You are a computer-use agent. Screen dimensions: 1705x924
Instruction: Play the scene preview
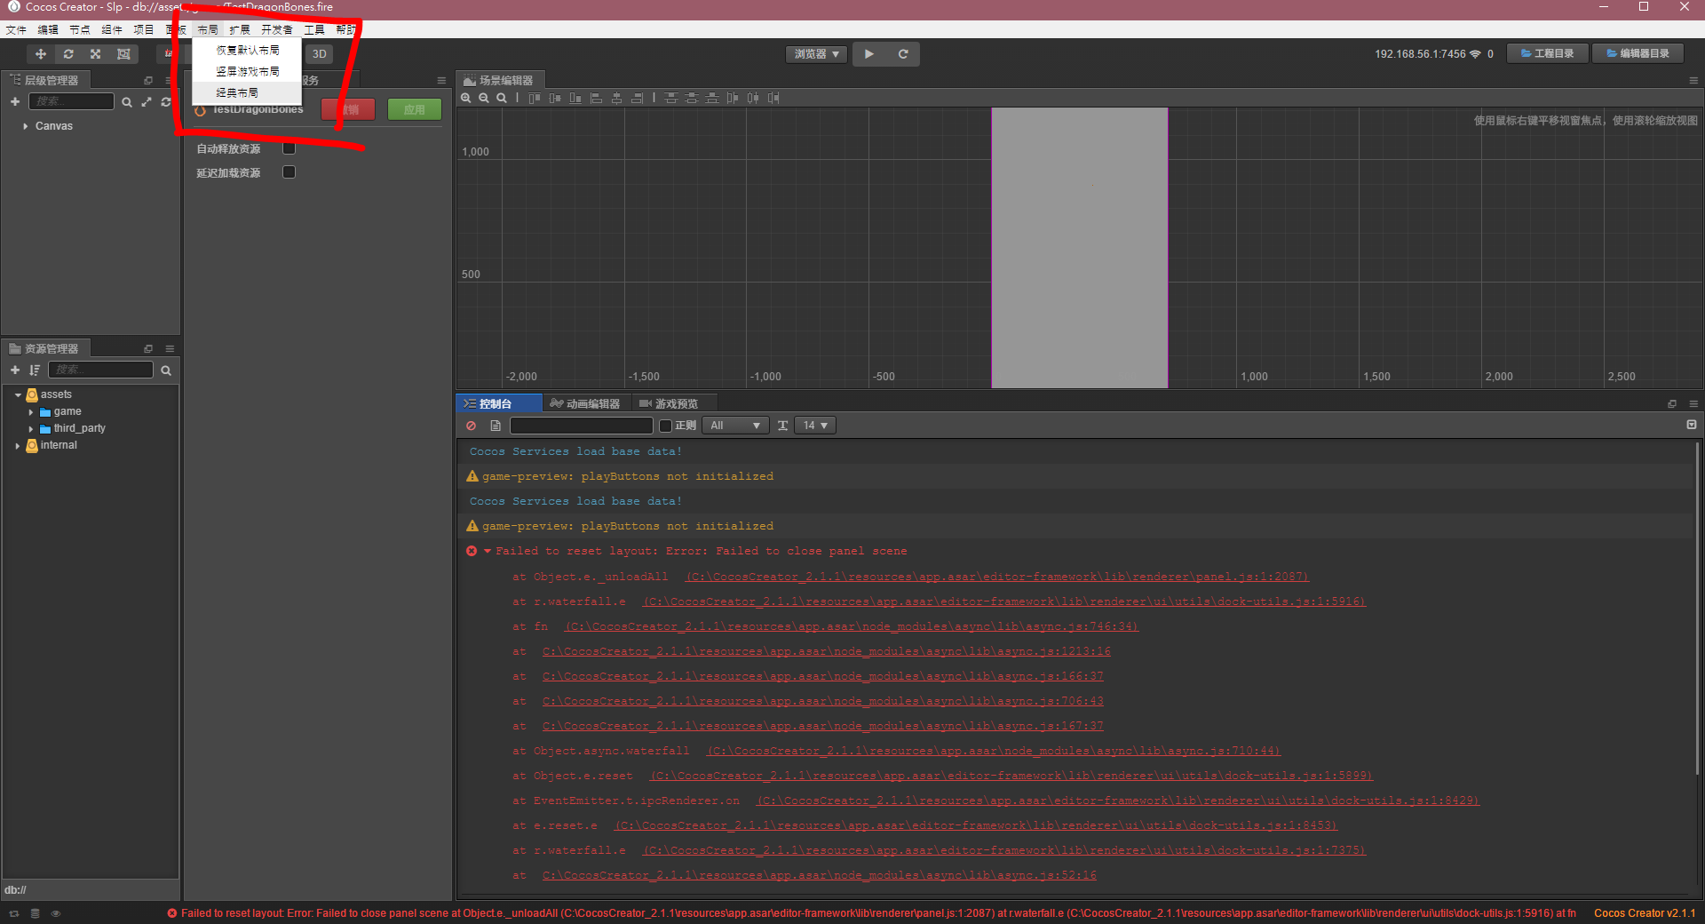click(869, 54)
